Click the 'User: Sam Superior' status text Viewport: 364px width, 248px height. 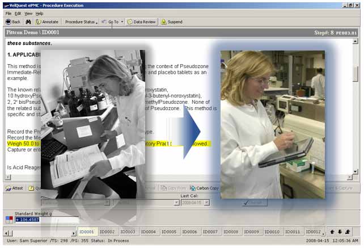27,241
